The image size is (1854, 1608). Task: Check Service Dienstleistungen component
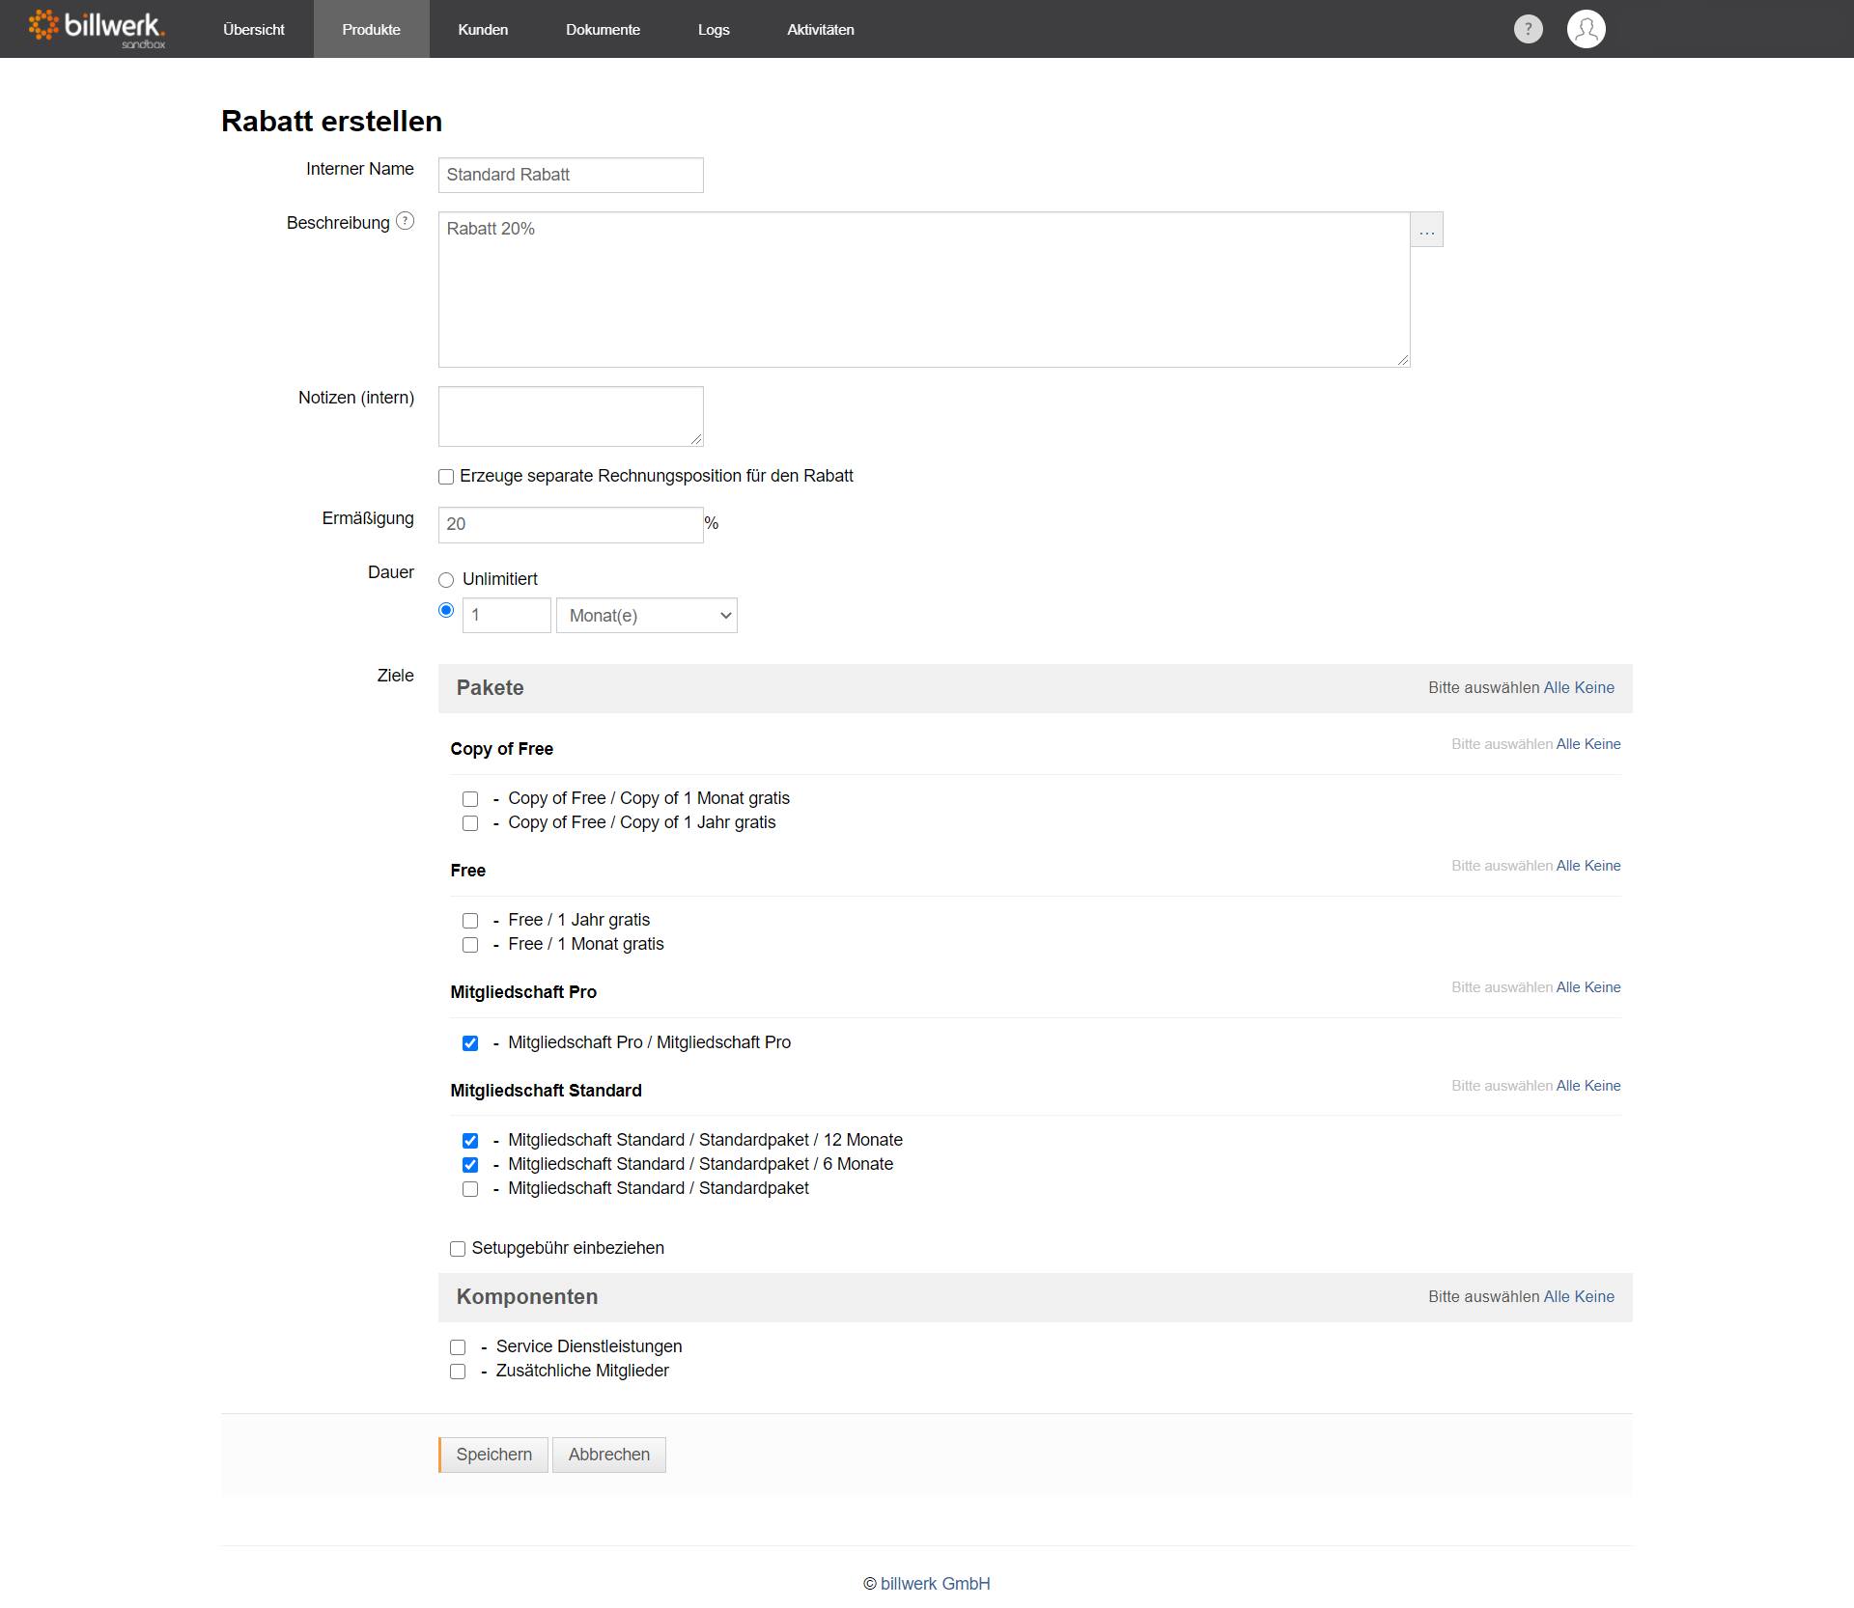coord(458,1347)
